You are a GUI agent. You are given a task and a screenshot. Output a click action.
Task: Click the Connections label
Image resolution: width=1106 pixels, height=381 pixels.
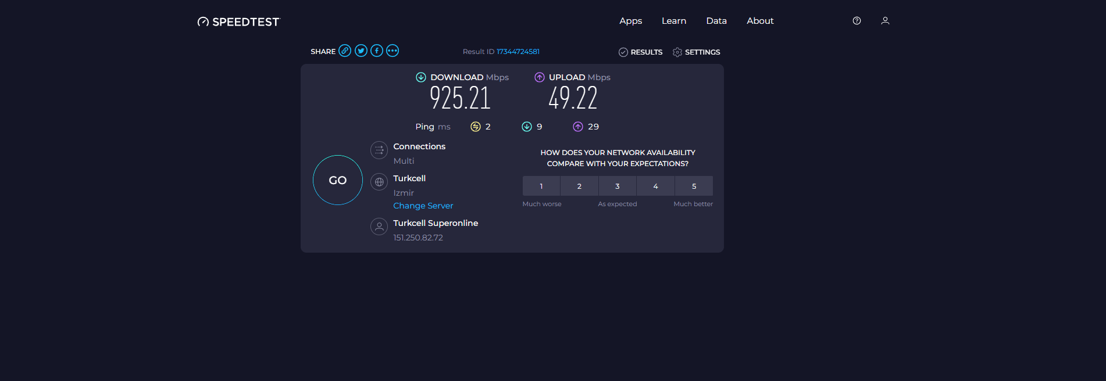419,146
